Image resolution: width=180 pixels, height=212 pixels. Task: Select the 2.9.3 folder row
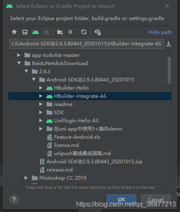[90, 72]
